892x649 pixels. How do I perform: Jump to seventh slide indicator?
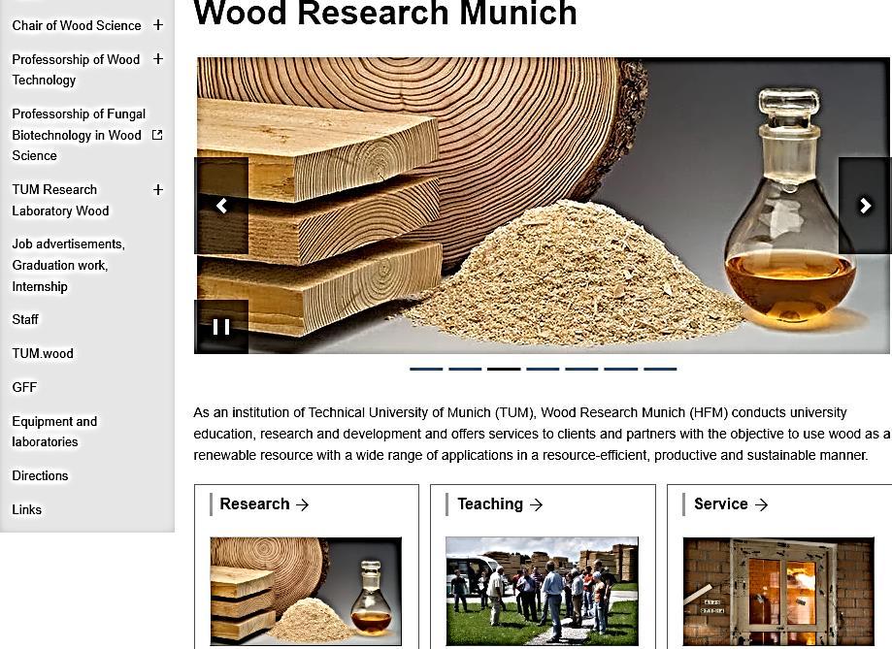pos(660,370)
